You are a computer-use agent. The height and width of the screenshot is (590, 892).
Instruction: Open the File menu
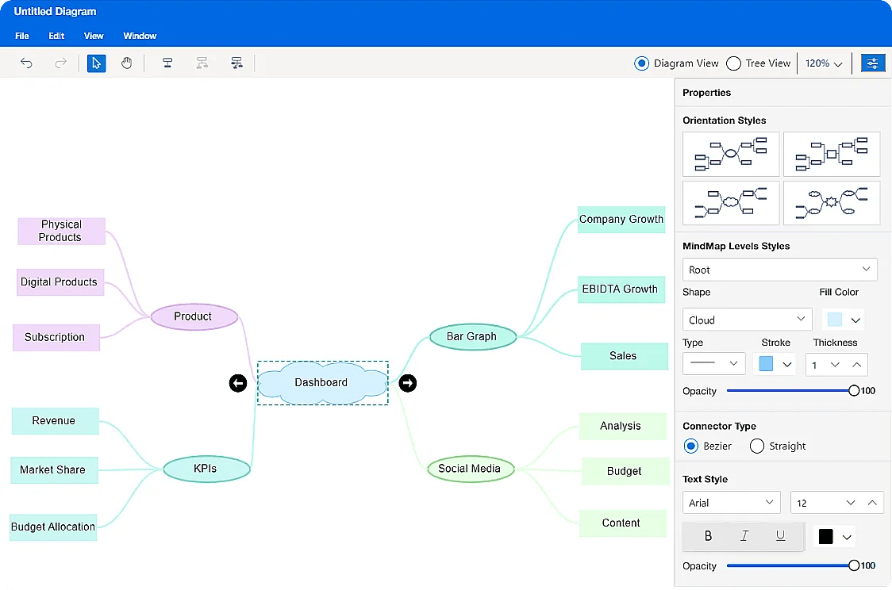click(x=21, y=36)
